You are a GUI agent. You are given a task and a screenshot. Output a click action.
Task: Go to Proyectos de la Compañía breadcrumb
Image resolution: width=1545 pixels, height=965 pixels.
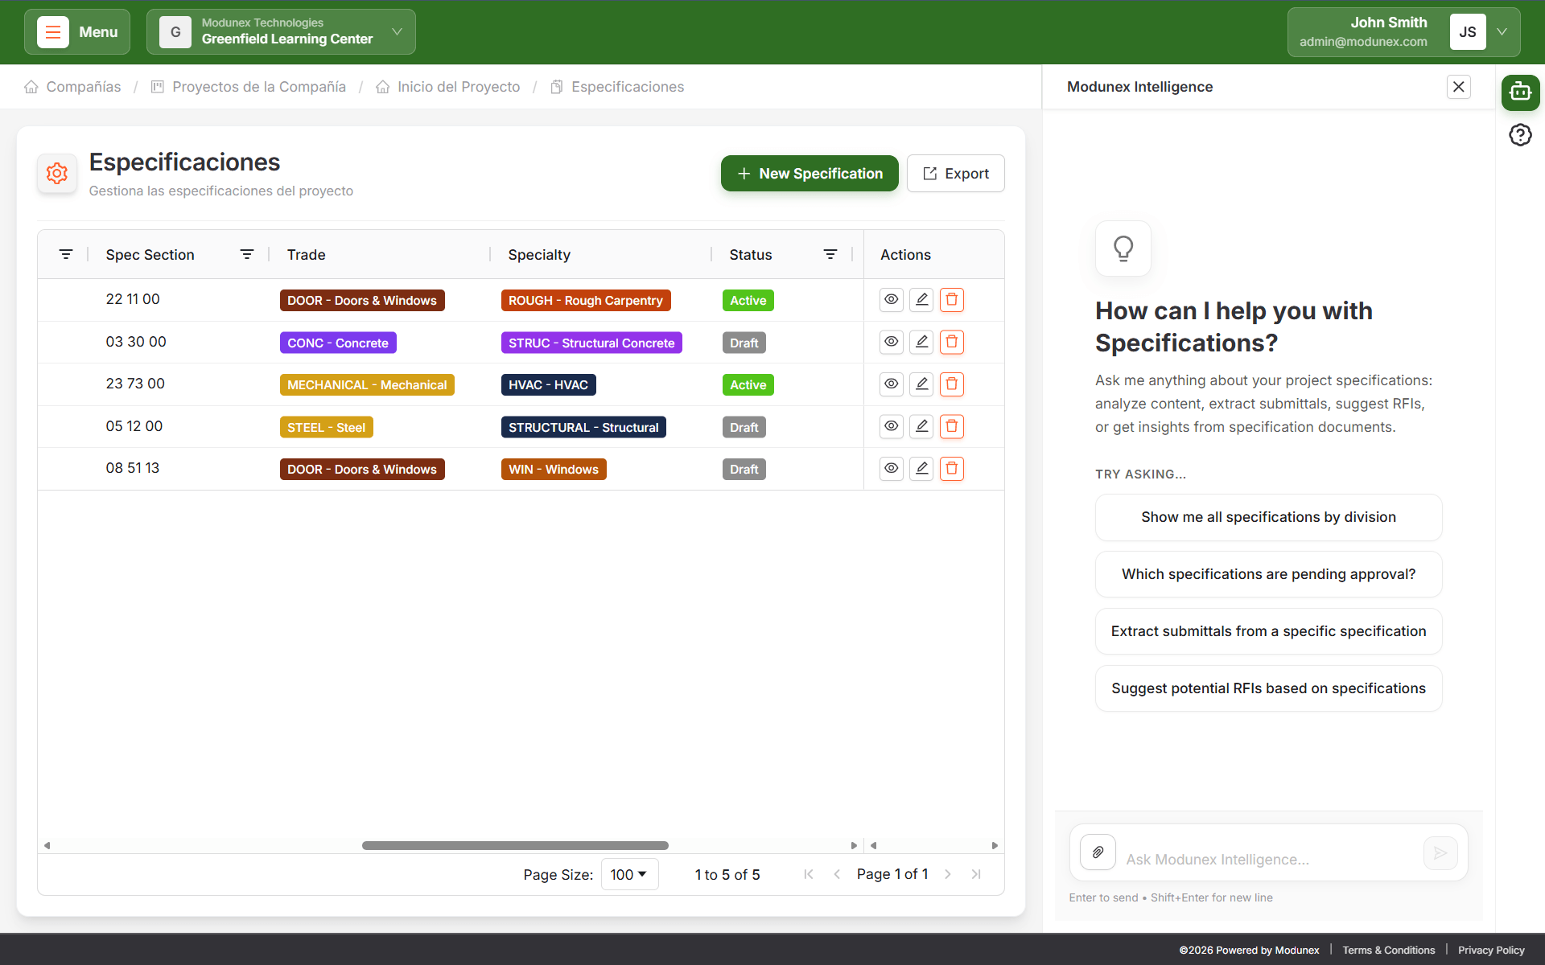coord(258,87)
